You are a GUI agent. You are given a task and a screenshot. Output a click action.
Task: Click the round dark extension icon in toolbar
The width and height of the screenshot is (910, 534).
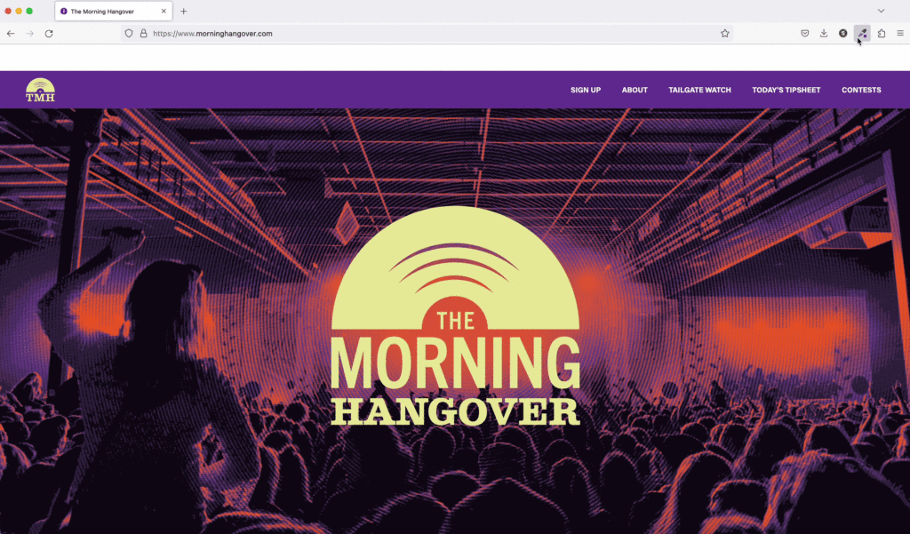(x=843, y=34)
